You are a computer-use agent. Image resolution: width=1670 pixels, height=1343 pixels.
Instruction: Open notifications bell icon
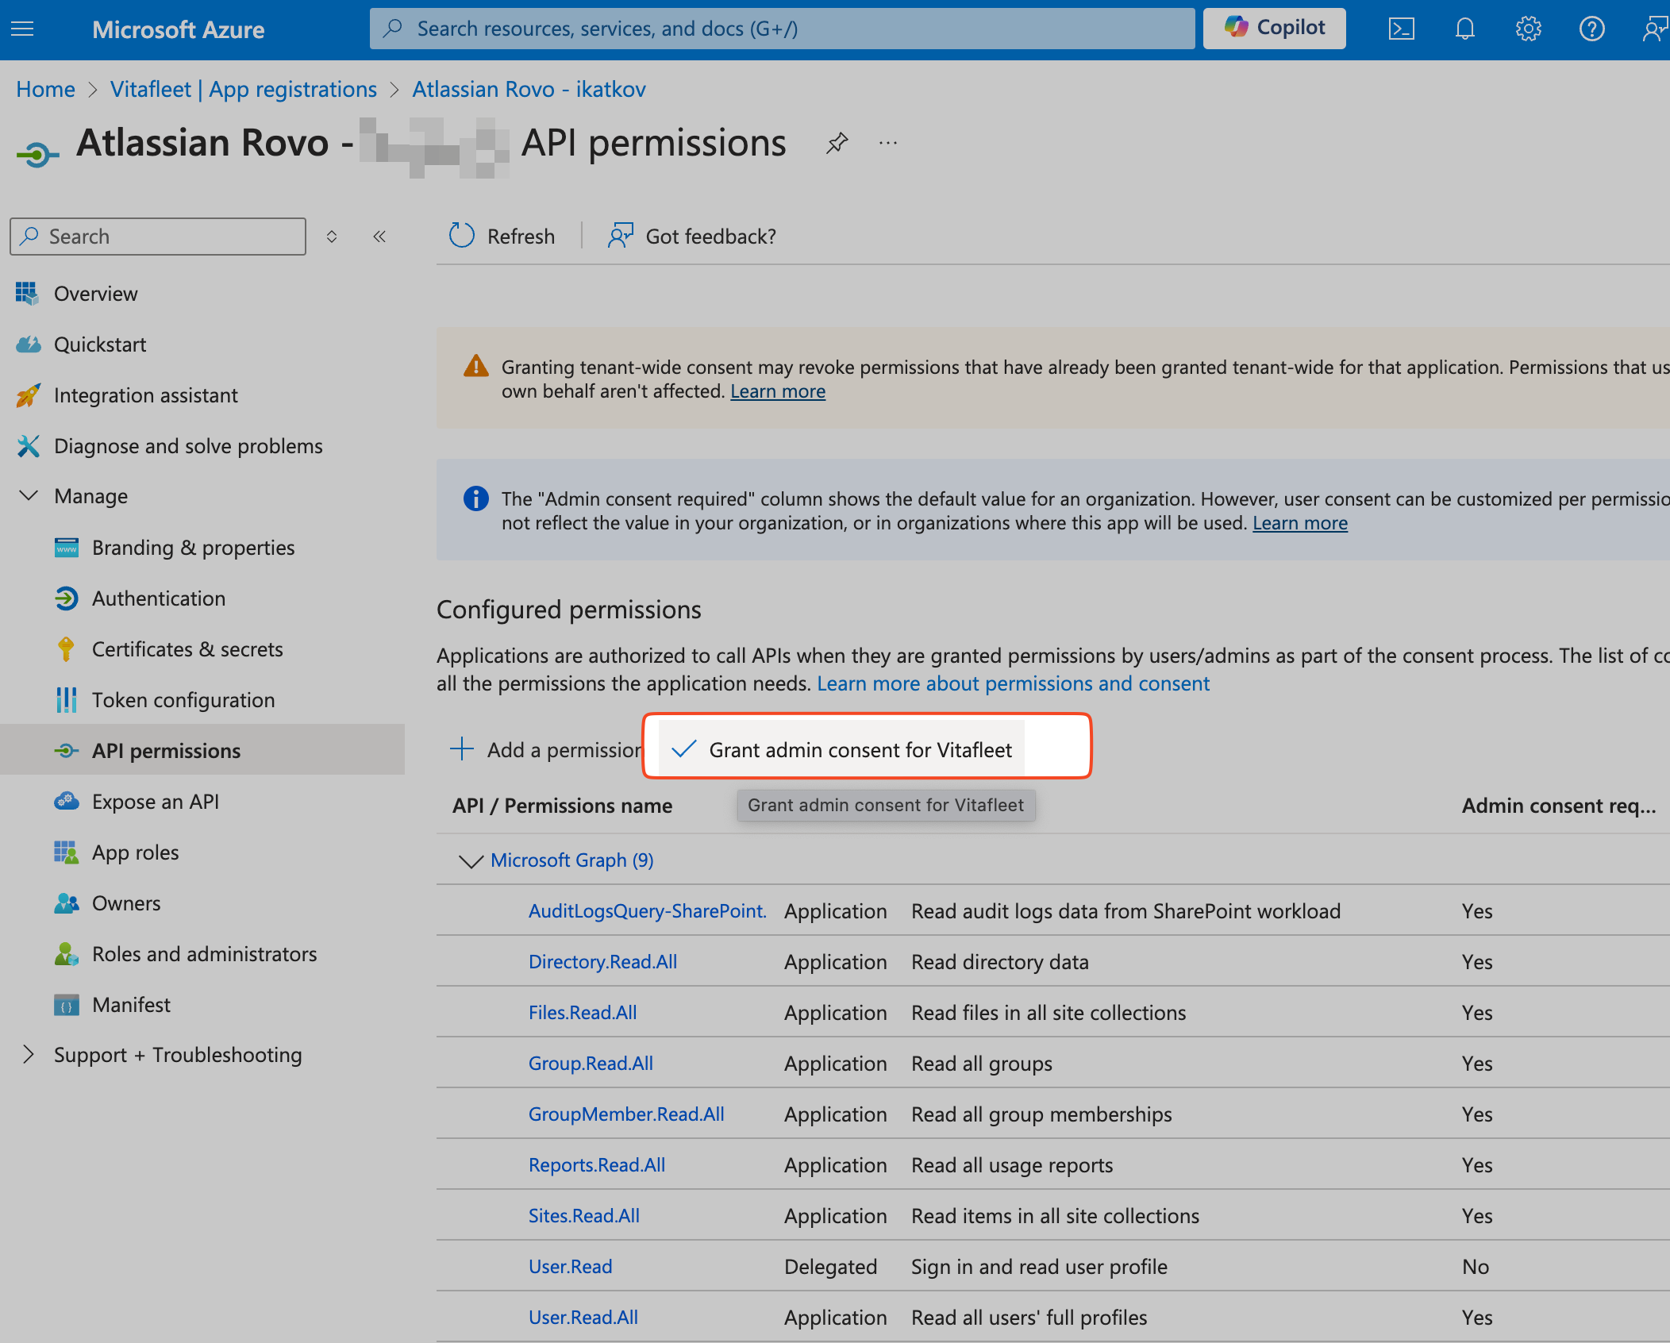point(1465,29)
